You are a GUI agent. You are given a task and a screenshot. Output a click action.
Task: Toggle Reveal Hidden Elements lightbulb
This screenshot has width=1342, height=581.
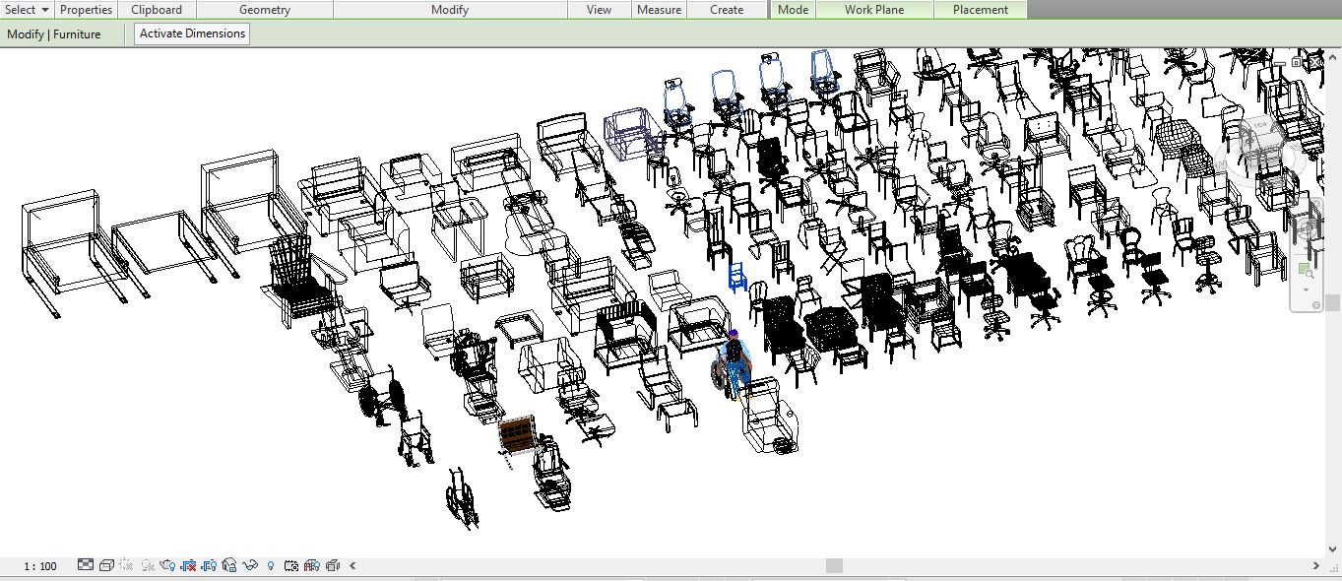[x=271, y=565]
